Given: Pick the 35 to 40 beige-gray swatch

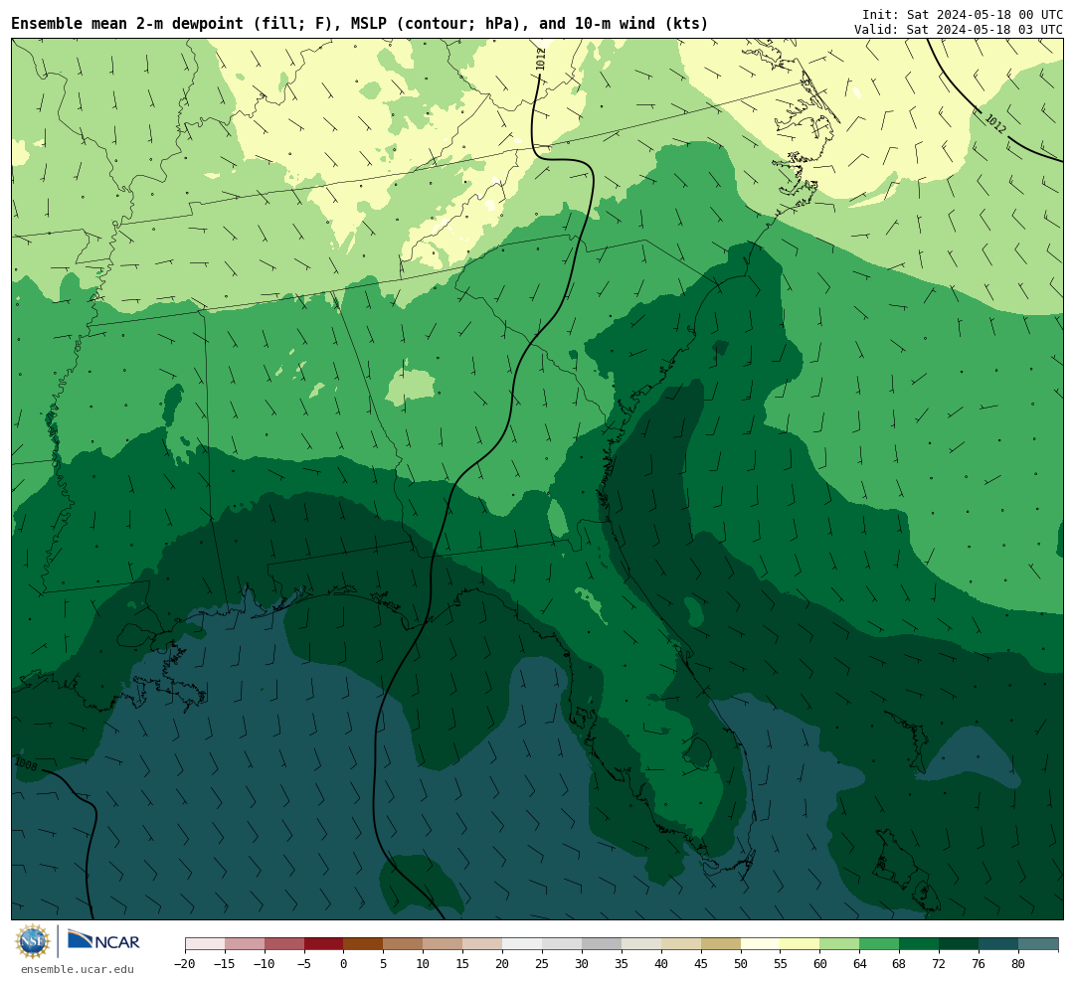Looking at the screenshot, I should [641, 944].
